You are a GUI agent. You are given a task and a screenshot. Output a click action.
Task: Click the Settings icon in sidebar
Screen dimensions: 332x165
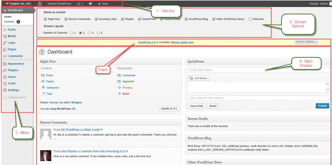point(5,90)
